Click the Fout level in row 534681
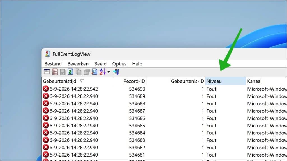This screenshot has width=287, height=161. tap(211, 155)
